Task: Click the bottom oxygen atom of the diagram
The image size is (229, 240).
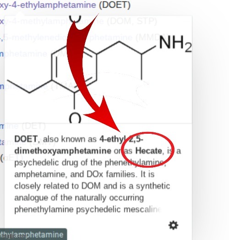Action: tap(75, 118)
